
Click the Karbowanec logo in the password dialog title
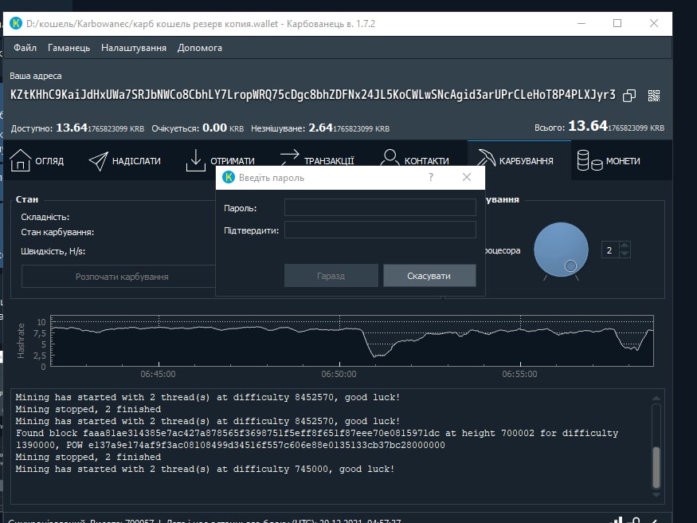[x=229, y=178]
